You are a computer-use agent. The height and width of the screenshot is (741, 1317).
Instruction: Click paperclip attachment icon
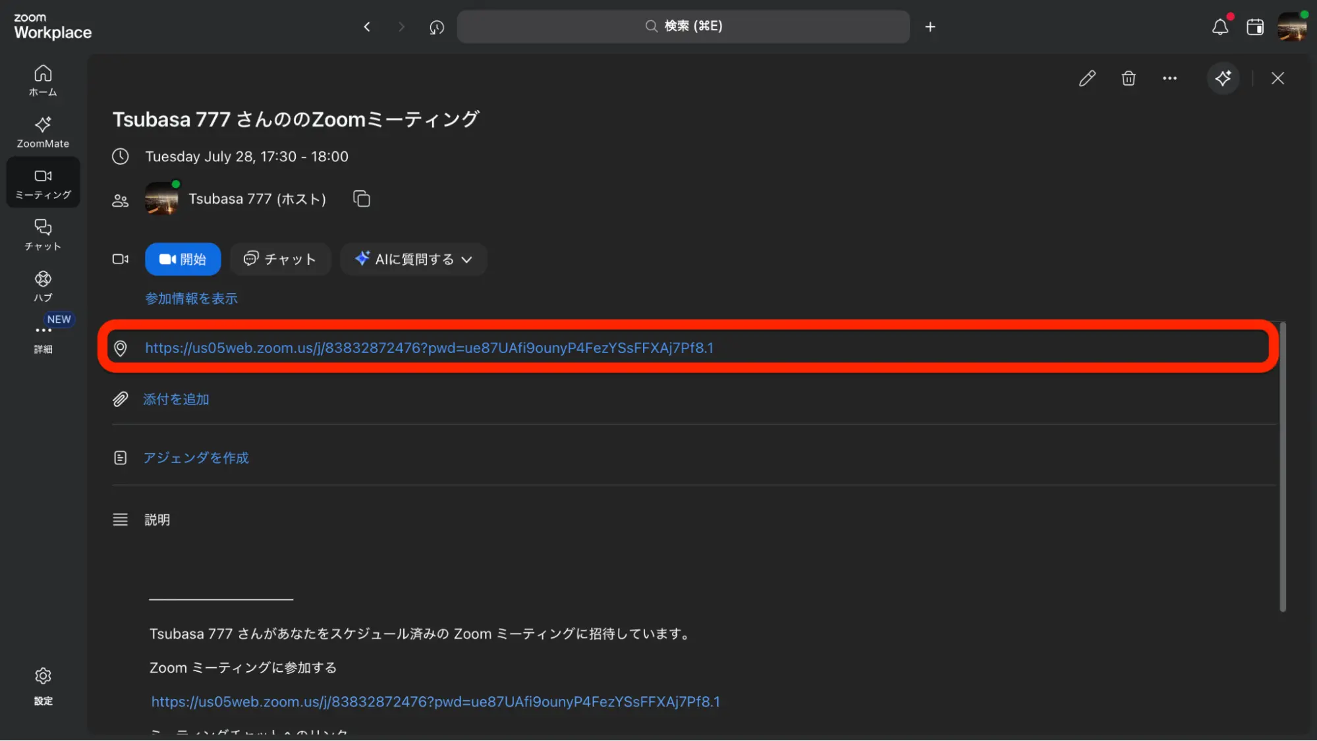[x=120, y=399]
